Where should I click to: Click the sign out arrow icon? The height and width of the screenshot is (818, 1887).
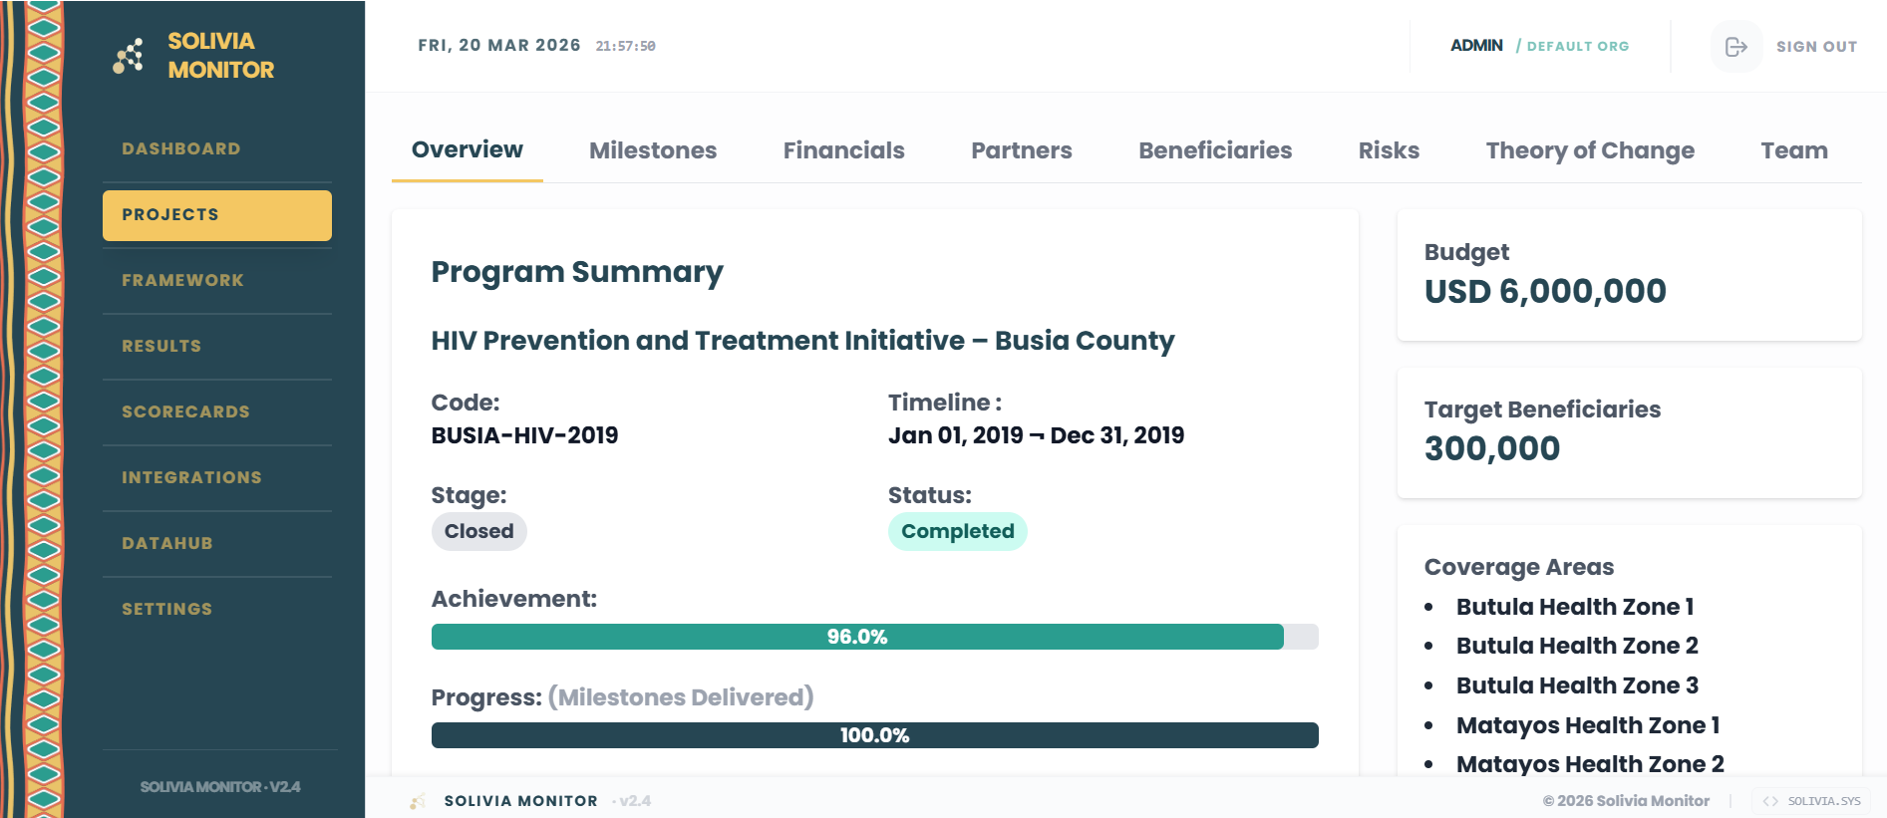(x=1735, y=47)
